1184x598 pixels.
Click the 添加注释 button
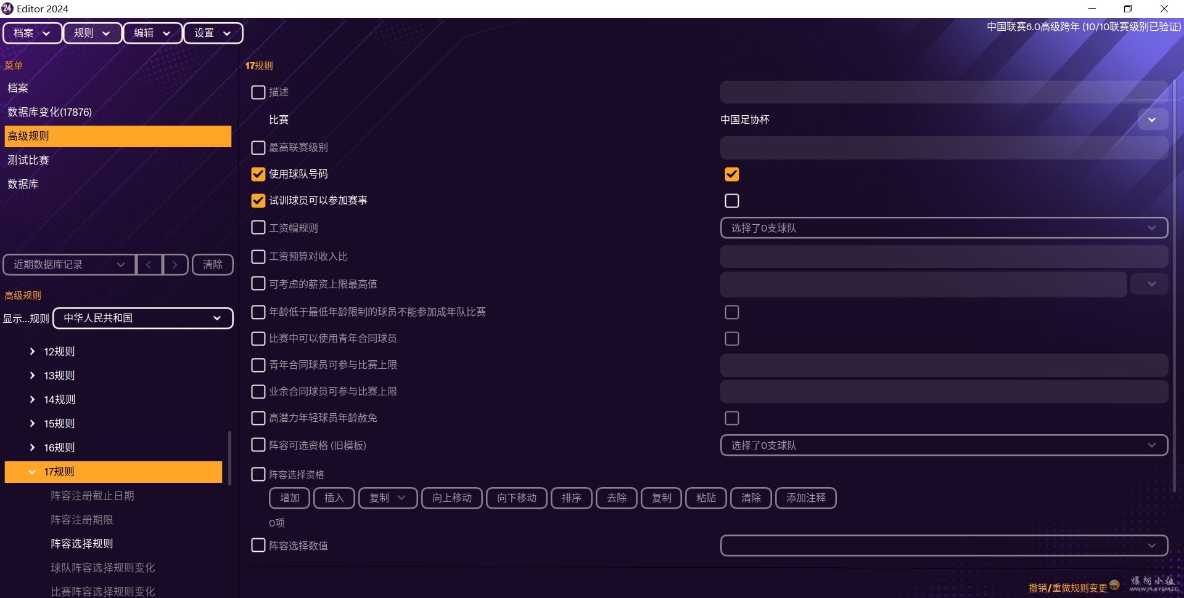click(x=805, y=498)
